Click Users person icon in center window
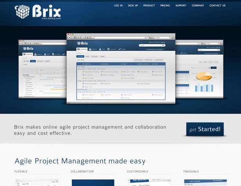This screenshot has height=186, width=241. [x=100, y=49]
